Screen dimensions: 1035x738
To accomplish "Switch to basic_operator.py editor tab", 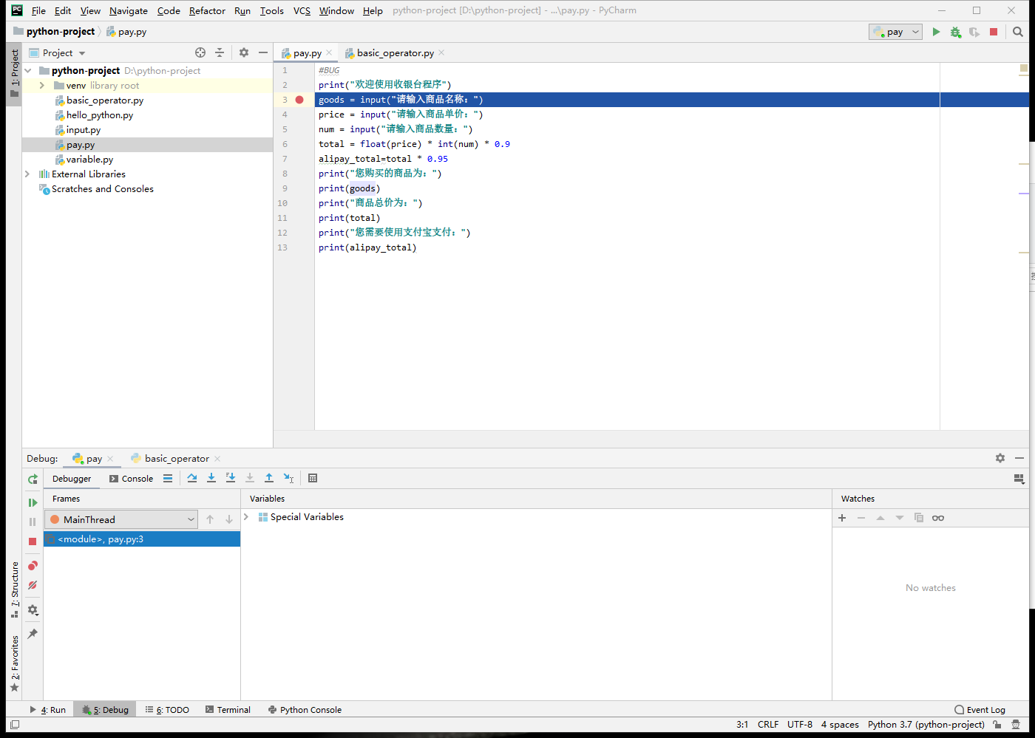I will (395, 53).
